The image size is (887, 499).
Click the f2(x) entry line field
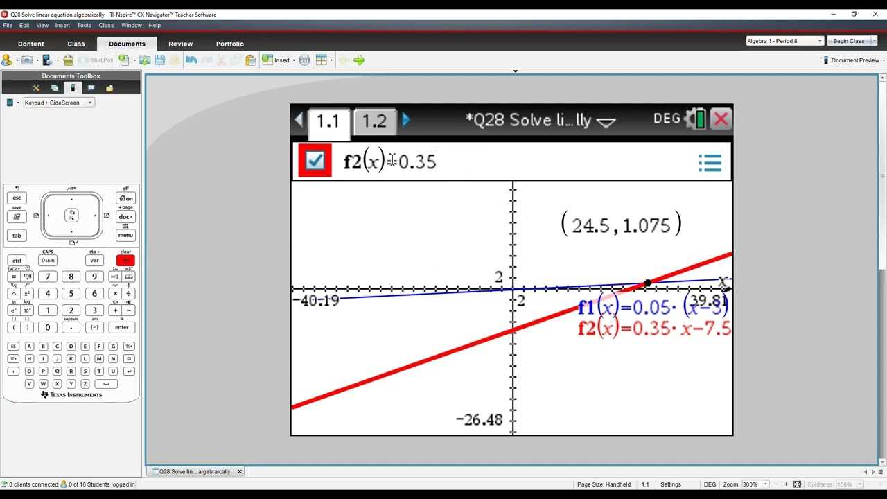513,161
